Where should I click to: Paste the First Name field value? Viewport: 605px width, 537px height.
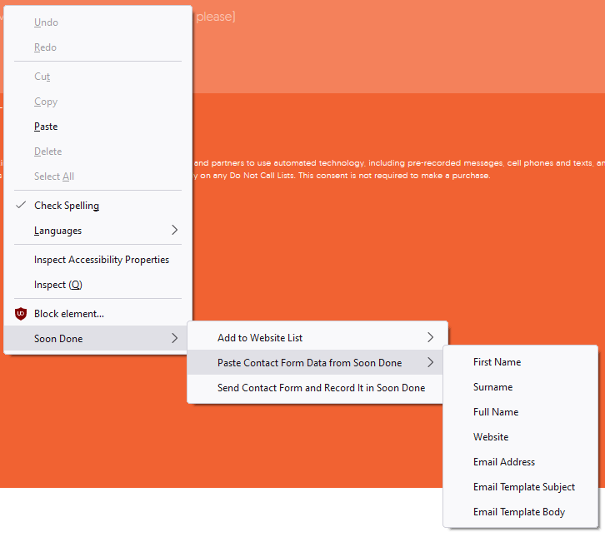(521, 362)
